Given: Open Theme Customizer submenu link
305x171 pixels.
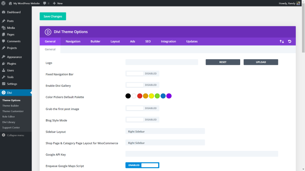Looking at the screenshot, I should (13, 111).
